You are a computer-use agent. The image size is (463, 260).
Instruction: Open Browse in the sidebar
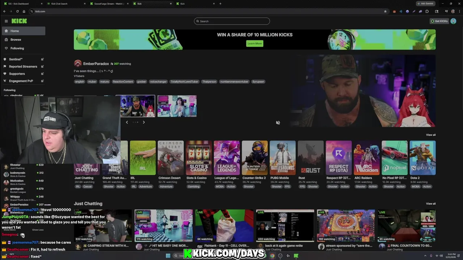pos(24,40)
